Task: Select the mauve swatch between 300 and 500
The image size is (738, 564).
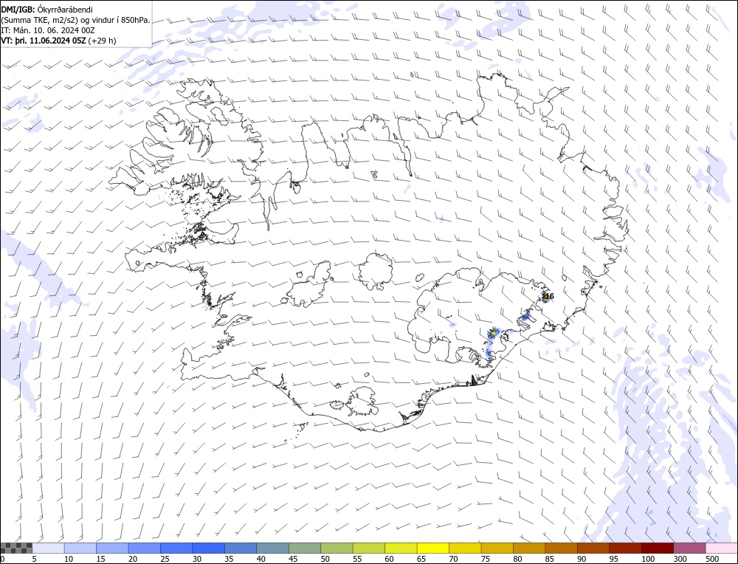Action: [689, 548]
